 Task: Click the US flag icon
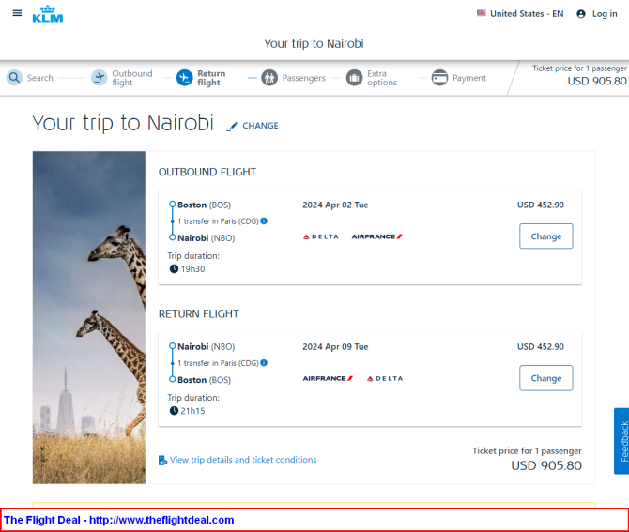pos(481,13)
